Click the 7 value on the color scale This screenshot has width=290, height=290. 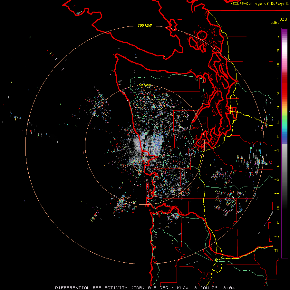[x=278, y=36]
